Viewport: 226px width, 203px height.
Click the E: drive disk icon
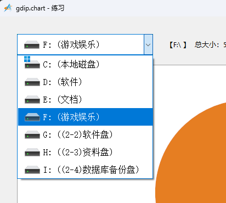pyautogui.click(x=32, y=99)
